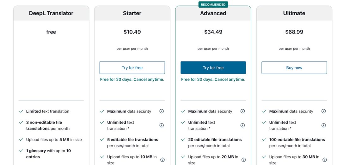
Task: Click info icon for Ultimate 30 MB upload
Action: 325,160
